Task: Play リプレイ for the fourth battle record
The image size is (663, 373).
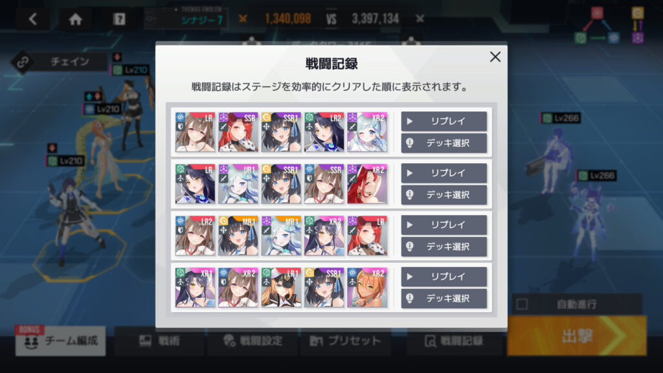Action: coord(444,277)
